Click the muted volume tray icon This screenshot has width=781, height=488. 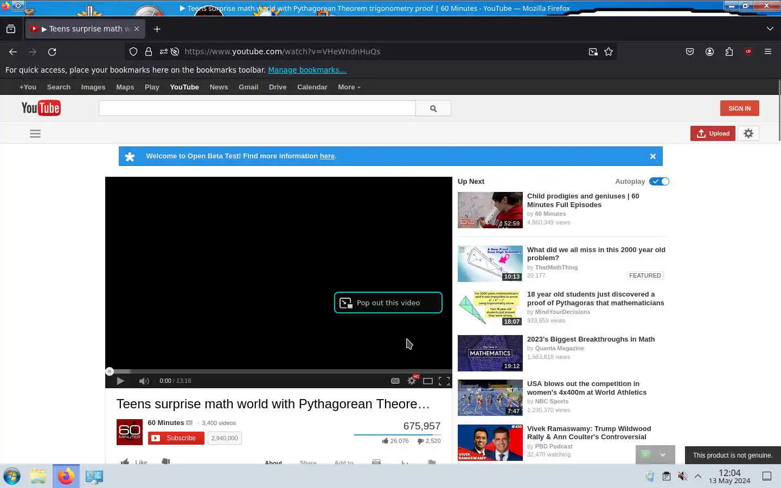(682, 476)
